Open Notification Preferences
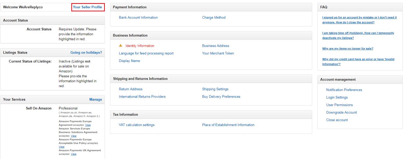This screenshot has height=159, width=409. click(x=344, y=90)
